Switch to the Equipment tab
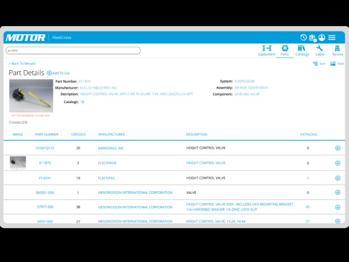The image size is (349, 262). click(x=267, y=51)
